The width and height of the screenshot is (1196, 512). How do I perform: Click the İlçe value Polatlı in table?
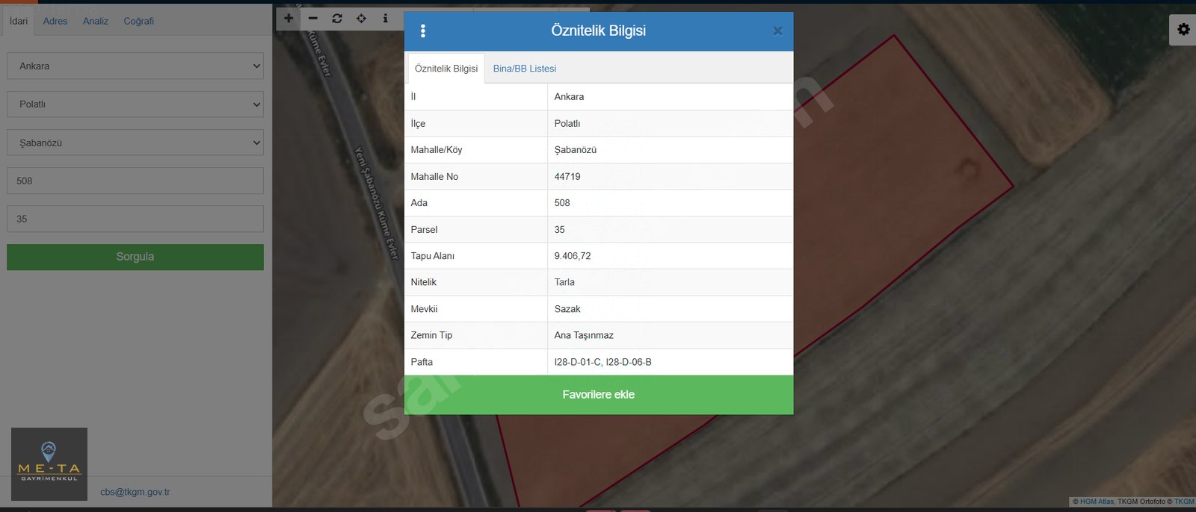pyautogui.click(x=567, y=123)
